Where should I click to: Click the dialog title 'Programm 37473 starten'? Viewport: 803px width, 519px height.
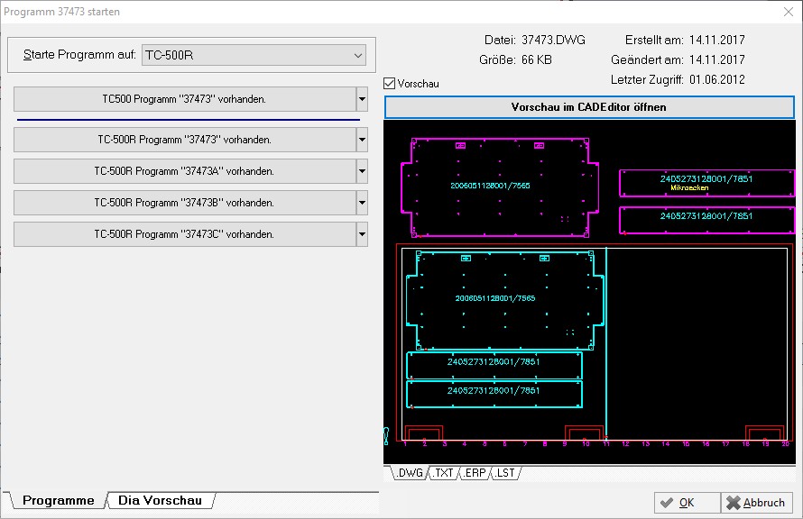(62, 12)
